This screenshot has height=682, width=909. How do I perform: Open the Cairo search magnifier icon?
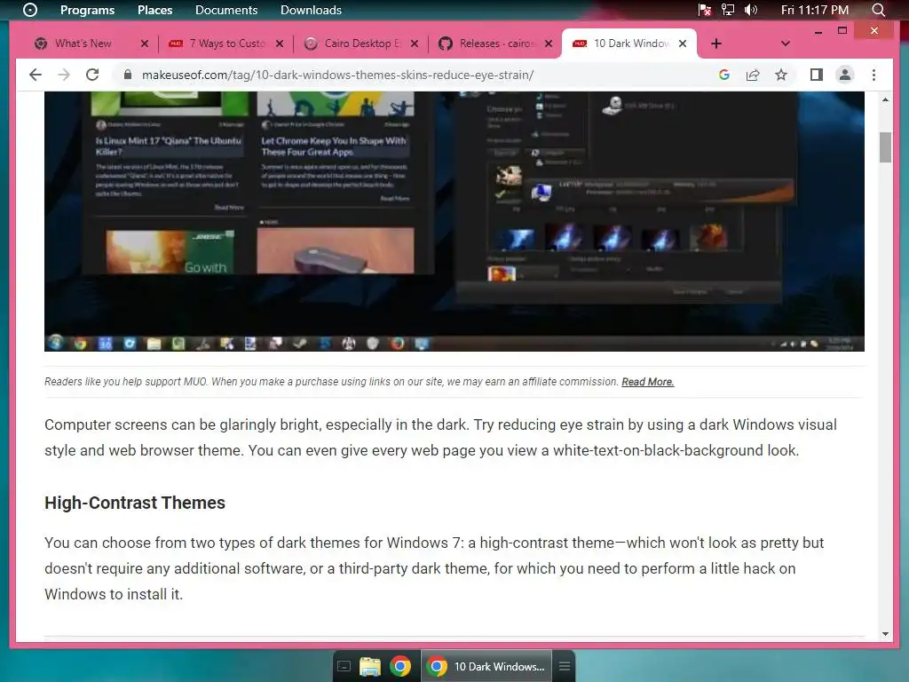(x=878, y=10)
